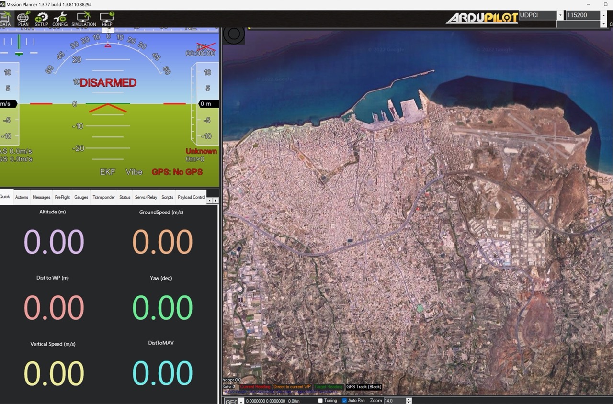Expand the GEO coordinate system dropdown

pos(241,401)
